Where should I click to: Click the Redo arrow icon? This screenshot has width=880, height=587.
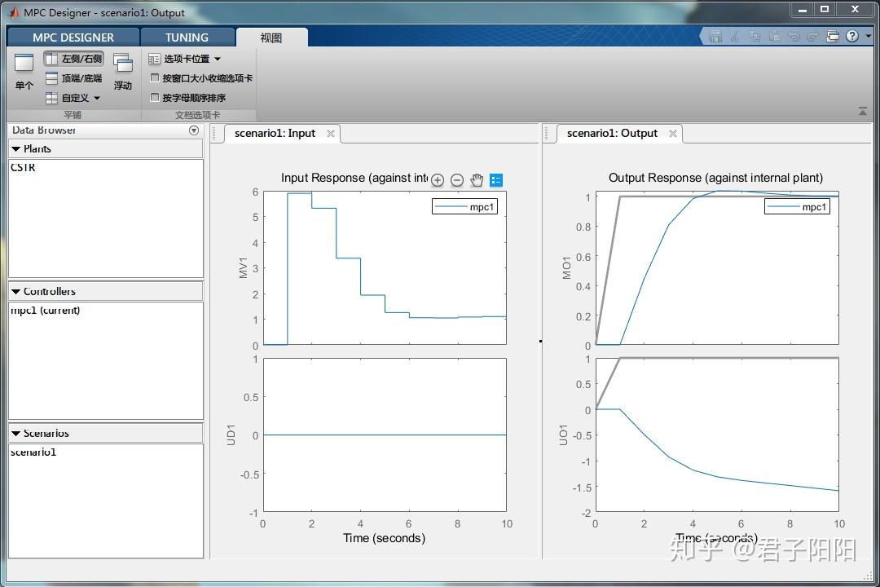click(x=812, y=37)
